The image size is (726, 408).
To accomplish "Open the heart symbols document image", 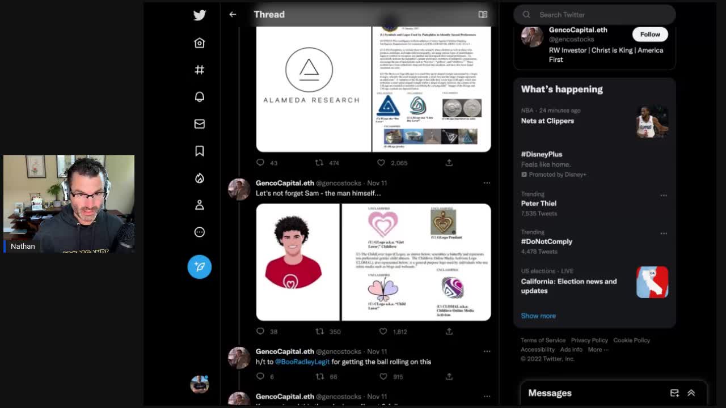I will pos(416,262).
